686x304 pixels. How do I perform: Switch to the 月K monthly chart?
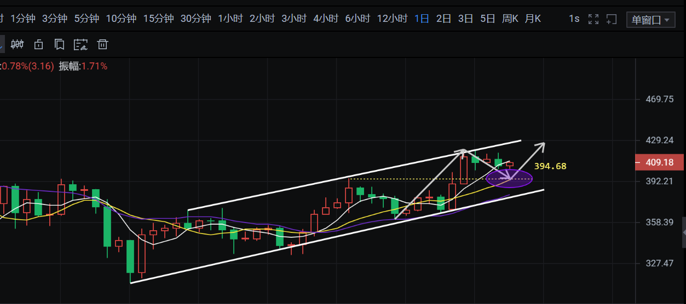click(532, 19)
